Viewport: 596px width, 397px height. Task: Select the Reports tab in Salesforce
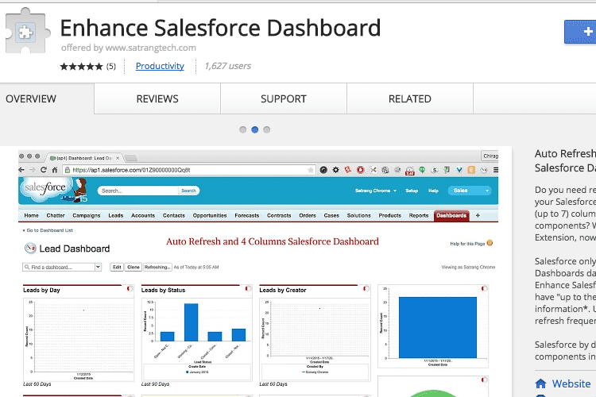[x=419, y=215]
